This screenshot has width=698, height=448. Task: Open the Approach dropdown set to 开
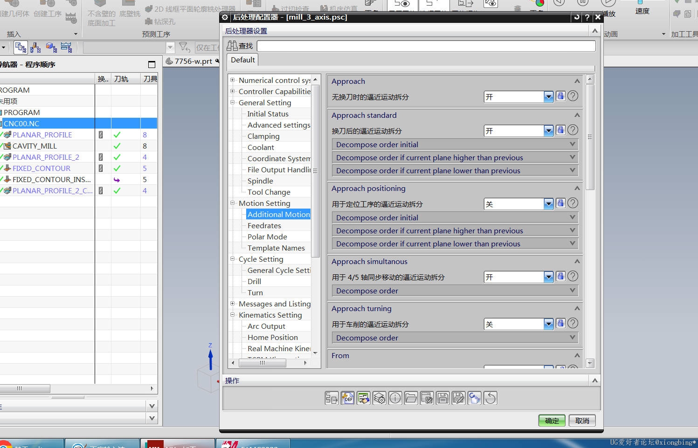(x=518, y=97)
